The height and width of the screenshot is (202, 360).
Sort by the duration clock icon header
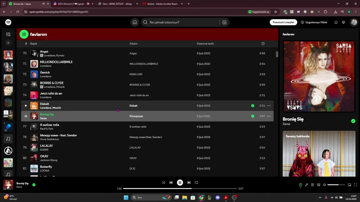[x=263, y=43]
